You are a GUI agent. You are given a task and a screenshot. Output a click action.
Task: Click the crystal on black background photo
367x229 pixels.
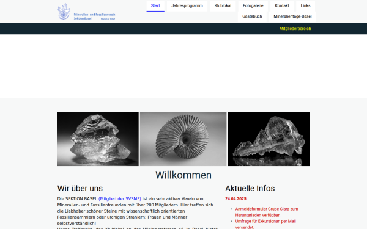[x=269, y=139]
